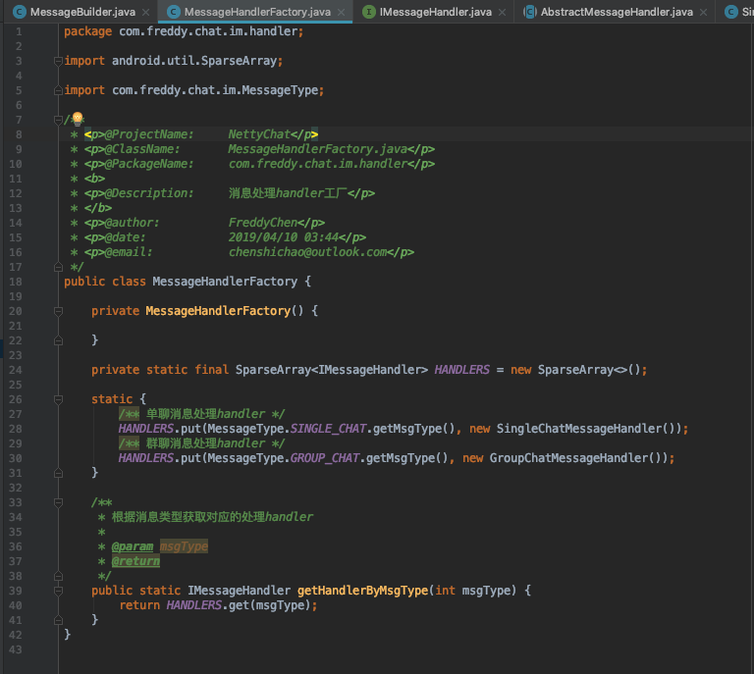754x674 pixels.
Task: Click GROUP_CHAT enum constant on line 30
Action: 325,458
